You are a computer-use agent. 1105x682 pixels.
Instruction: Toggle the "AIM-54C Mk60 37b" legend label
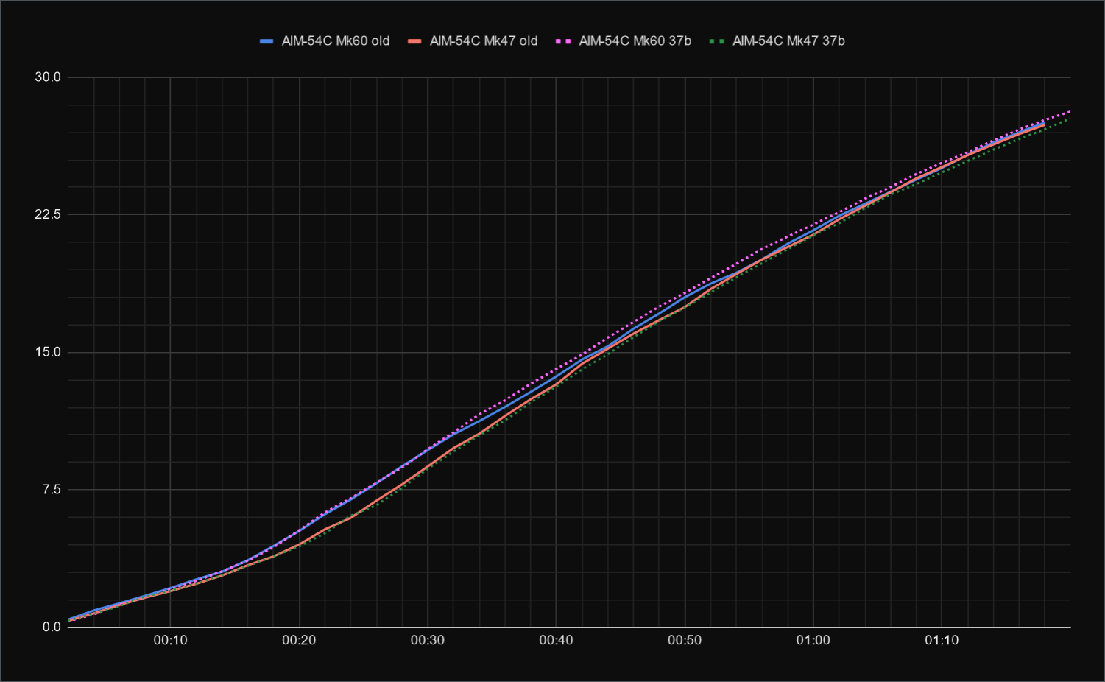(x=635, y=41)
